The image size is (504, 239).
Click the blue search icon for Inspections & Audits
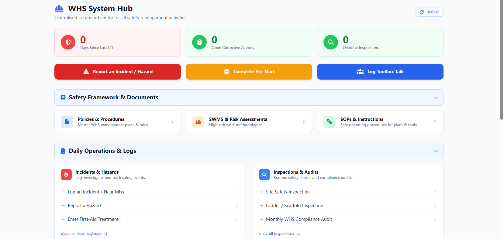coord(264,175)
